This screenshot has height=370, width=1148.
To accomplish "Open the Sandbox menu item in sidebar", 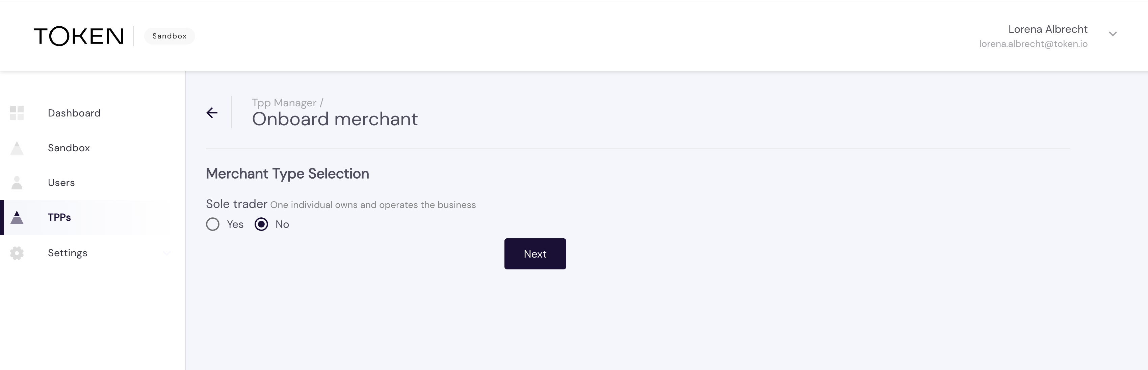I will coord(69,148).
